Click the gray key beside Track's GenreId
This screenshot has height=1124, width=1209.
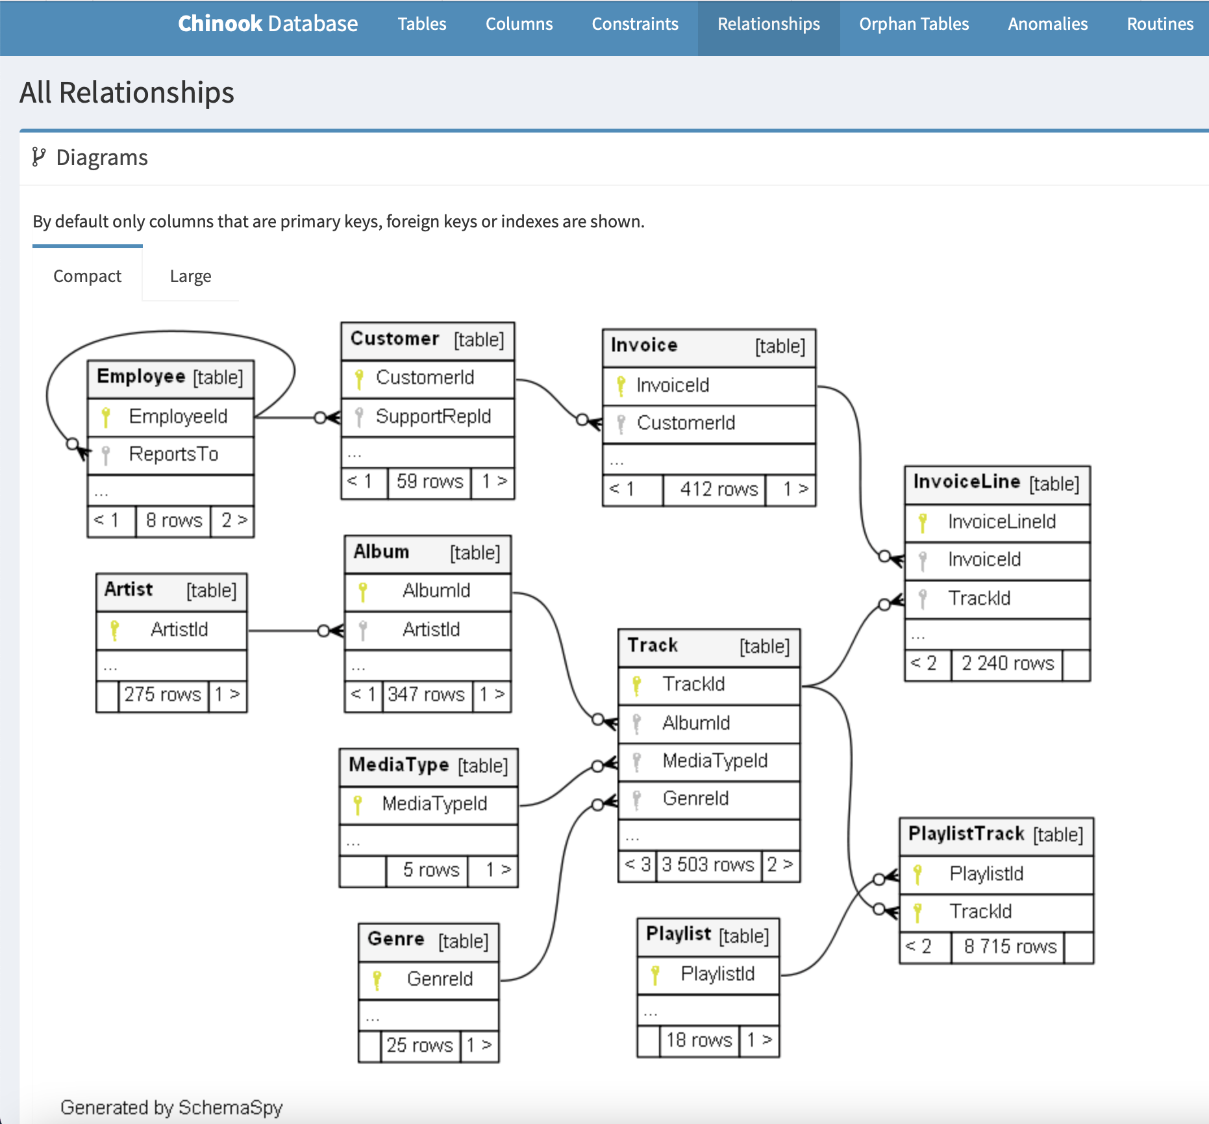tap(637, 799)
